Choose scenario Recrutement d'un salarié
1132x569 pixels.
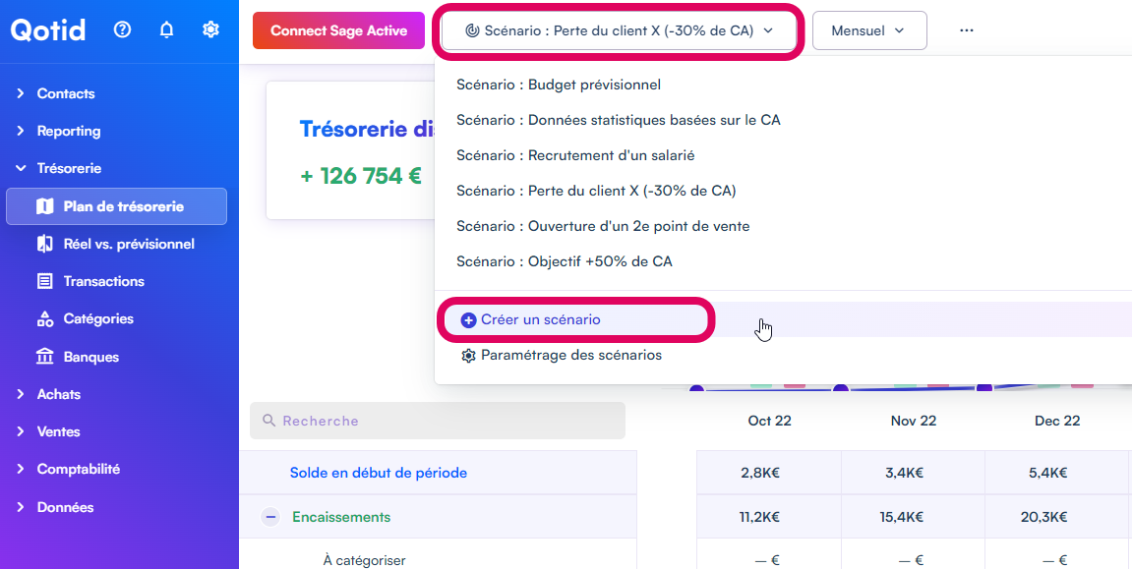(x=575, y=155)
